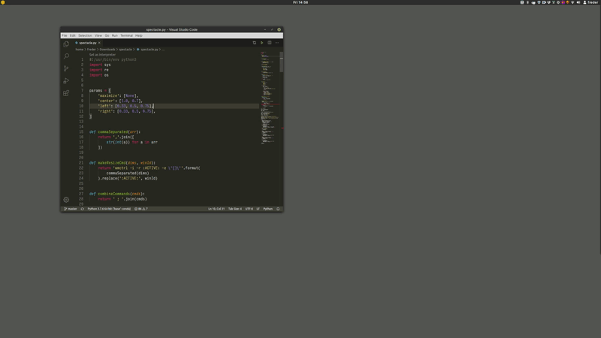Click the clock in the top panel
The height and width of the screenshot is (338, 601).
(x=300, y=2)
